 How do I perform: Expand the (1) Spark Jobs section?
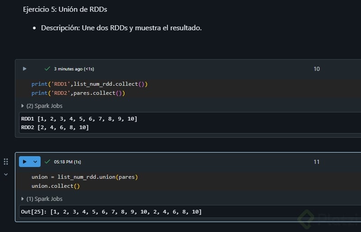coord(42,199)
